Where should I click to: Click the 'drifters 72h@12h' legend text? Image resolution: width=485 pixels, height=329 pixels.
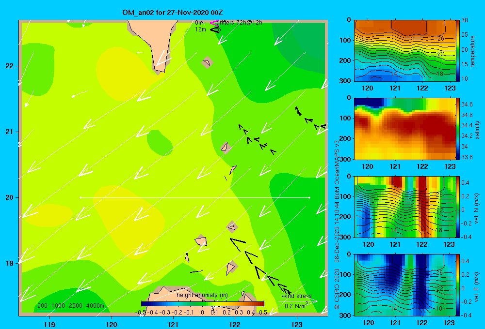point(240,23)
